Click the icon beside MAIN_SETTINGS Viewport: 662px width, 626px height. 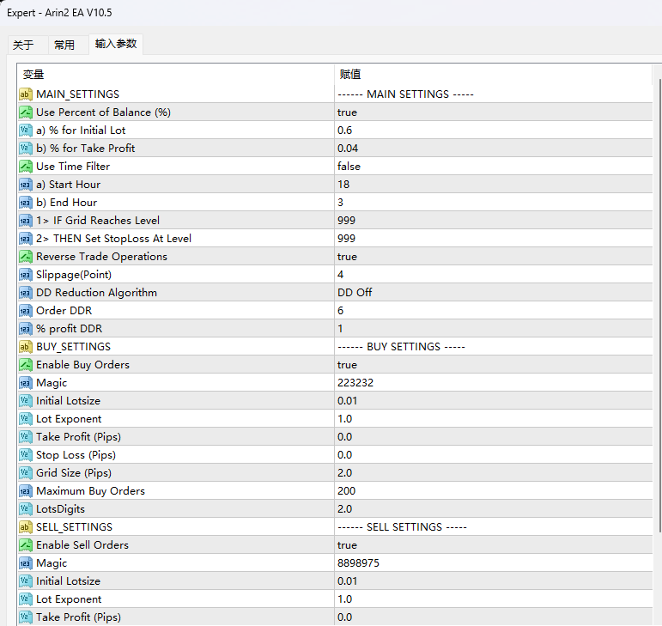pyautogui.click(x=25, y=94)
